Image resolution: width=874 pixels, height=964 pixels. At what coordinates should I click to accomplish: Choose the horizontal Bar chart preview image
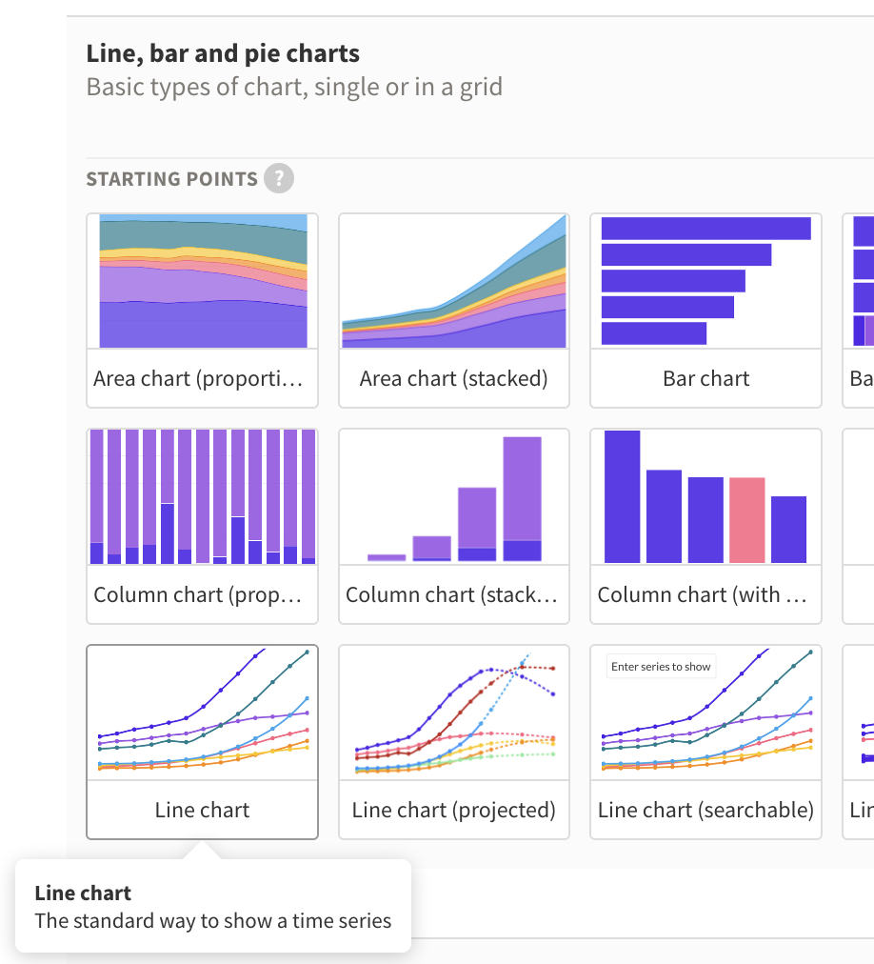tap(705, 281)
